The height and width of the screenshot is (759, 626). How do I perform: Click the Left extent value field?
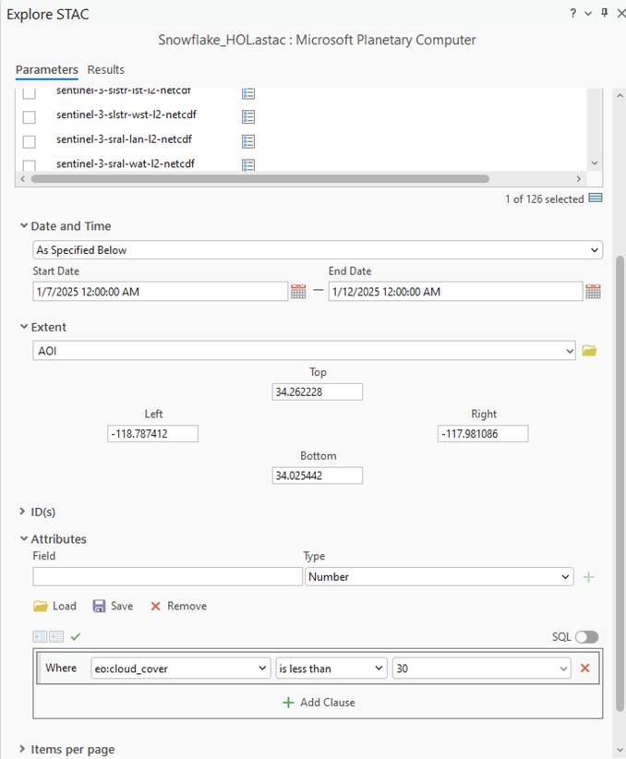pos(152,434)
